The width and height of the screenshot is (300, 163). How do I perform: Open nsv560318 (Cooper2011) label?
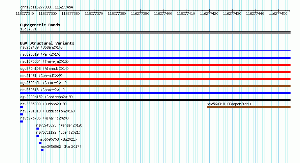229,104
